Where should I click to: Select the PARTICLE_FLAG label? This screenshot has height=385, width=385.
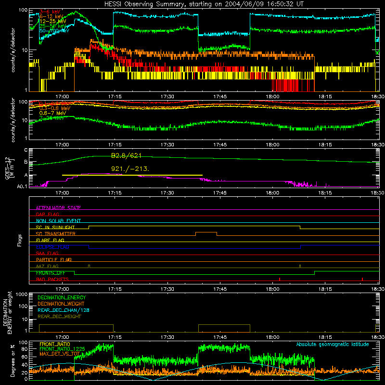pos(54,260)
